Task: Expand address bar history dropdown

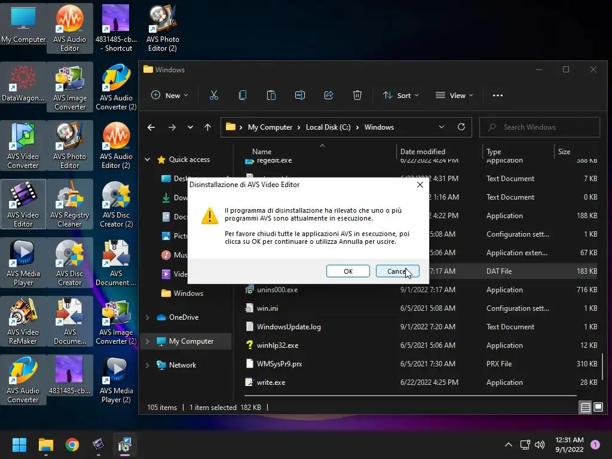Action: point(442,127)
